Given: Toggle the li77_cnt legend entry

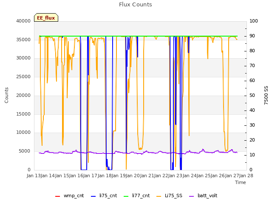Looking at the screenshot, I should [136, 196].
